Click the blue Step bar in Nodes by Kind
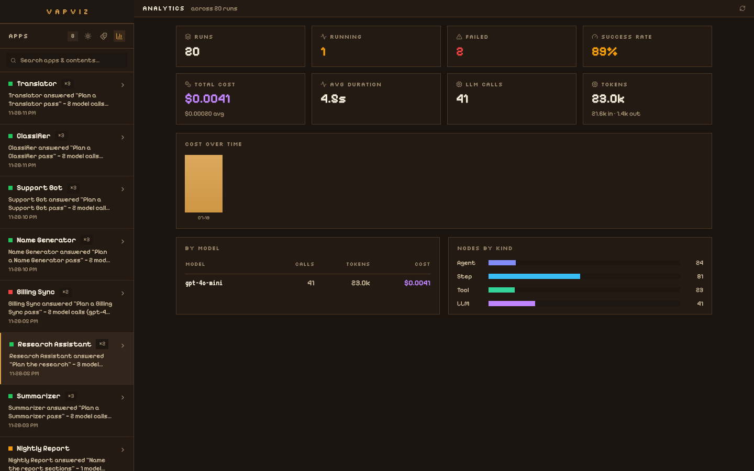This screenshot has height=471, width=754. tap(534, 276)
